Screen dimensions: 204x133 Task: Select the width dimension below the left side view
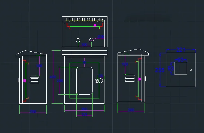click(33, 112)
